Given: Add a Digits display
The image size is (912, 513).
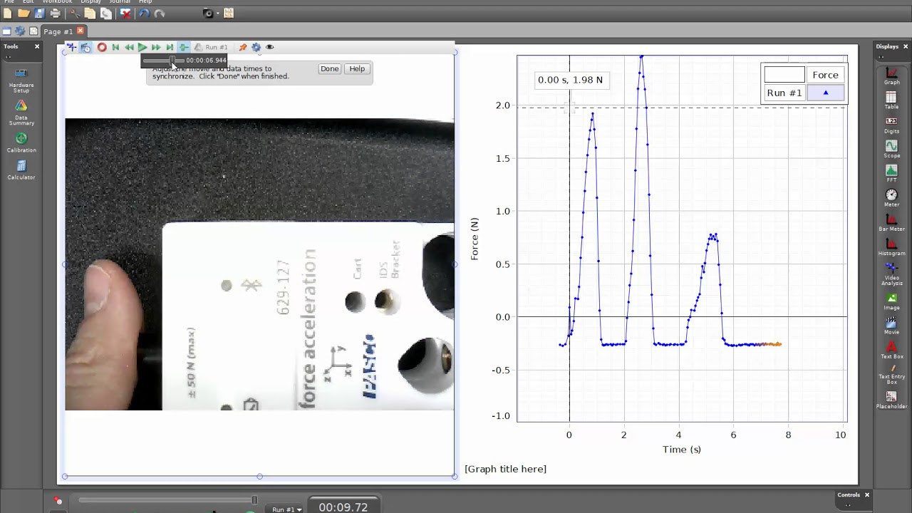Looking at the screenshot, I should tap(891, 125).
